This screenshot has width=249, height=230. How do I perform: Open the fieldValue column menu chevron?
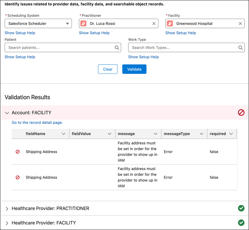coord(110,134)
